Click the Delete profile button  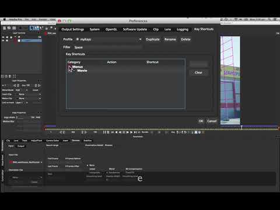185,39
